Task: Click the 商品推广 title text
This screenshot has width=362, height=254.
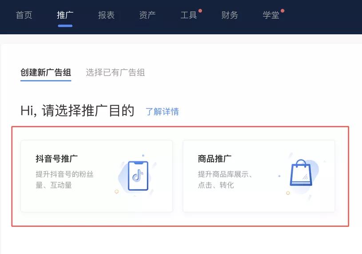Action: coord(215,159)
